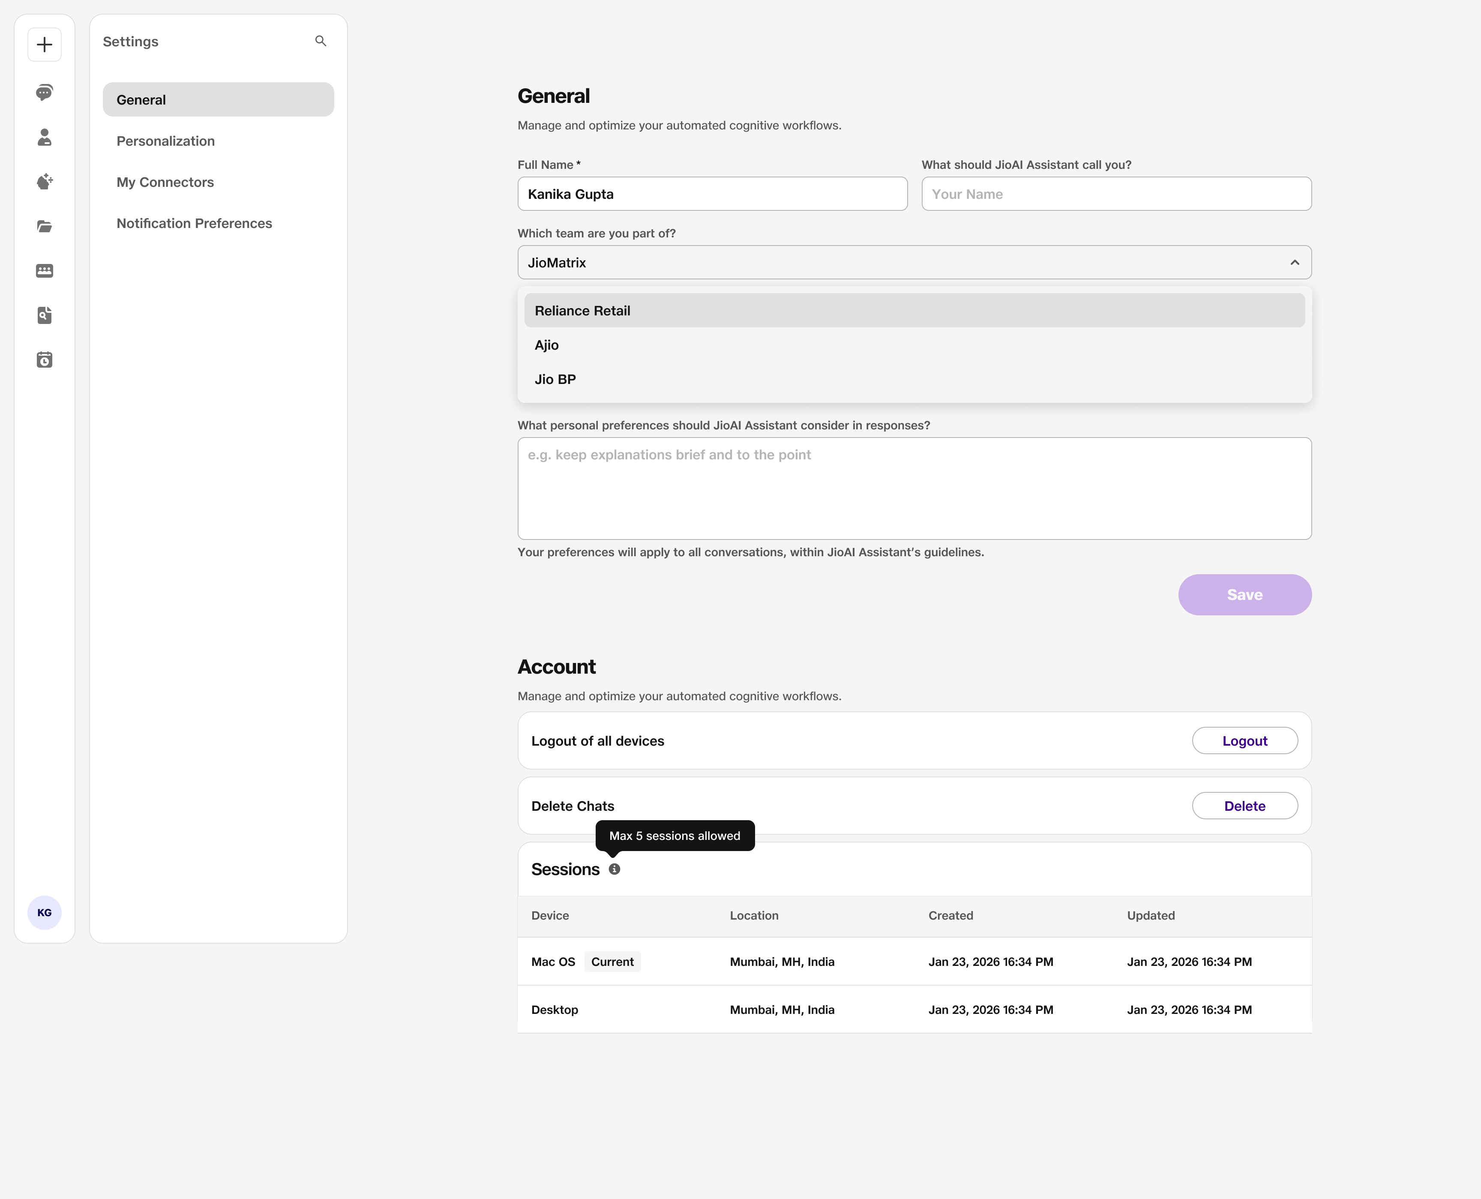Viewport: 1481px width, 1199px height.
Task: Click the 'What should JioAI Assistant call you?' label
Action: (1026, 165)
